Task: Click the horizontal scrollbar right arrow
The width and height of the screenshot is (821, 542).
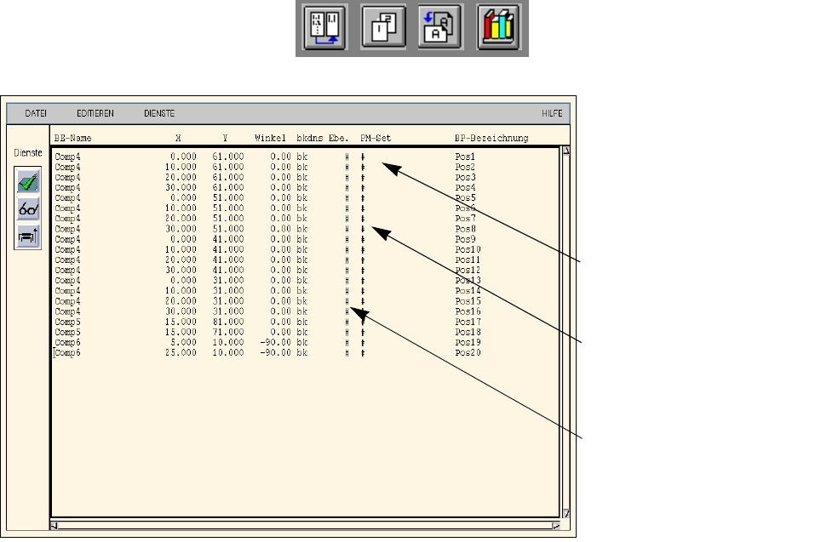Action: pos(555,525)
